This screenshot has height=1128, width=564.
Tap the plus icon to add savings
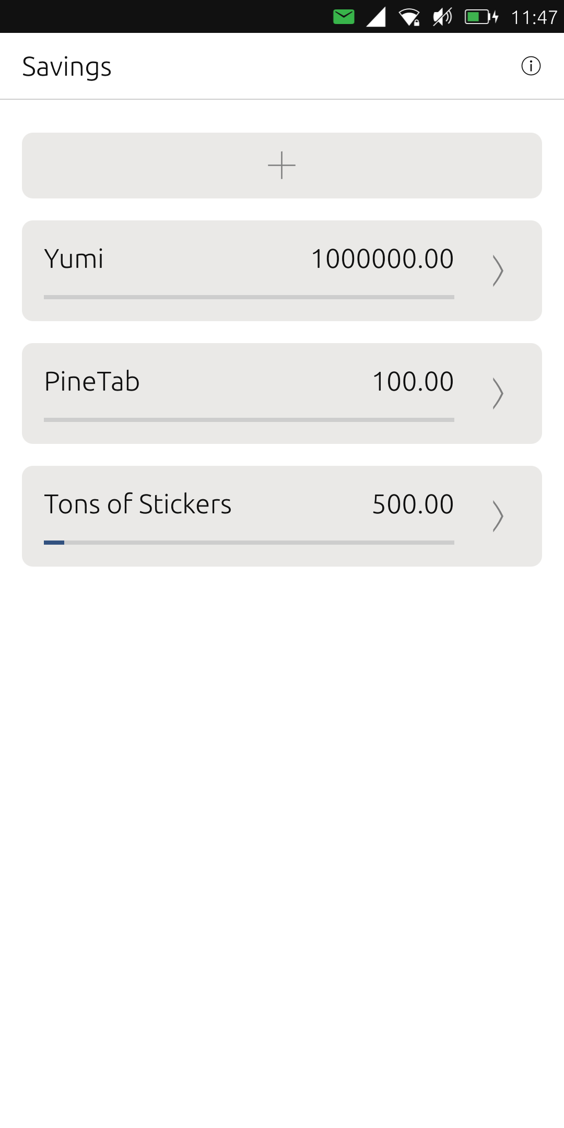click(x=281, y=166)
